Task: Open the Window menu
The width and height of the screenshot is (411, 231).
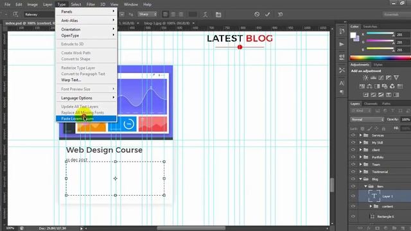Action: click(x=131, y=4)
